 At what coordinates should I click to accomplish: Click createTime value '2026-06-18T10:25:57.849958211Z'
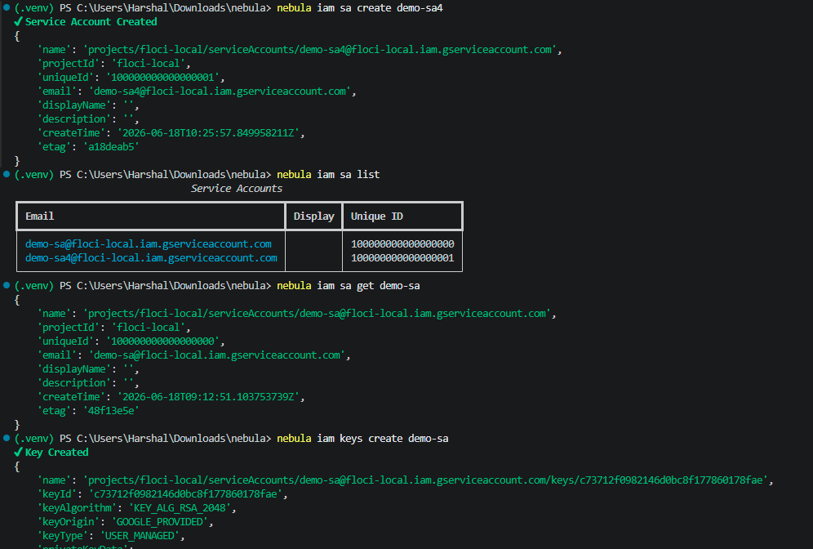pos(208,133)
